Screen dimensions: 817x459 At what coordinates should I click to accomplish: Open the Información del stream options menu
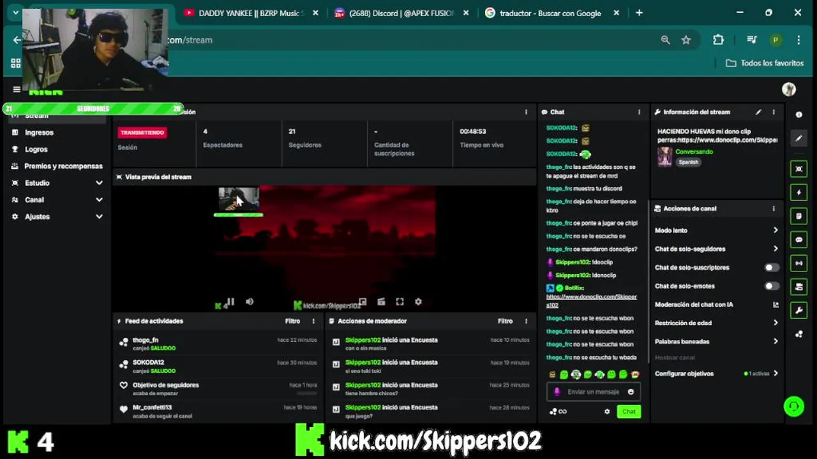click(x=774, y=112)
